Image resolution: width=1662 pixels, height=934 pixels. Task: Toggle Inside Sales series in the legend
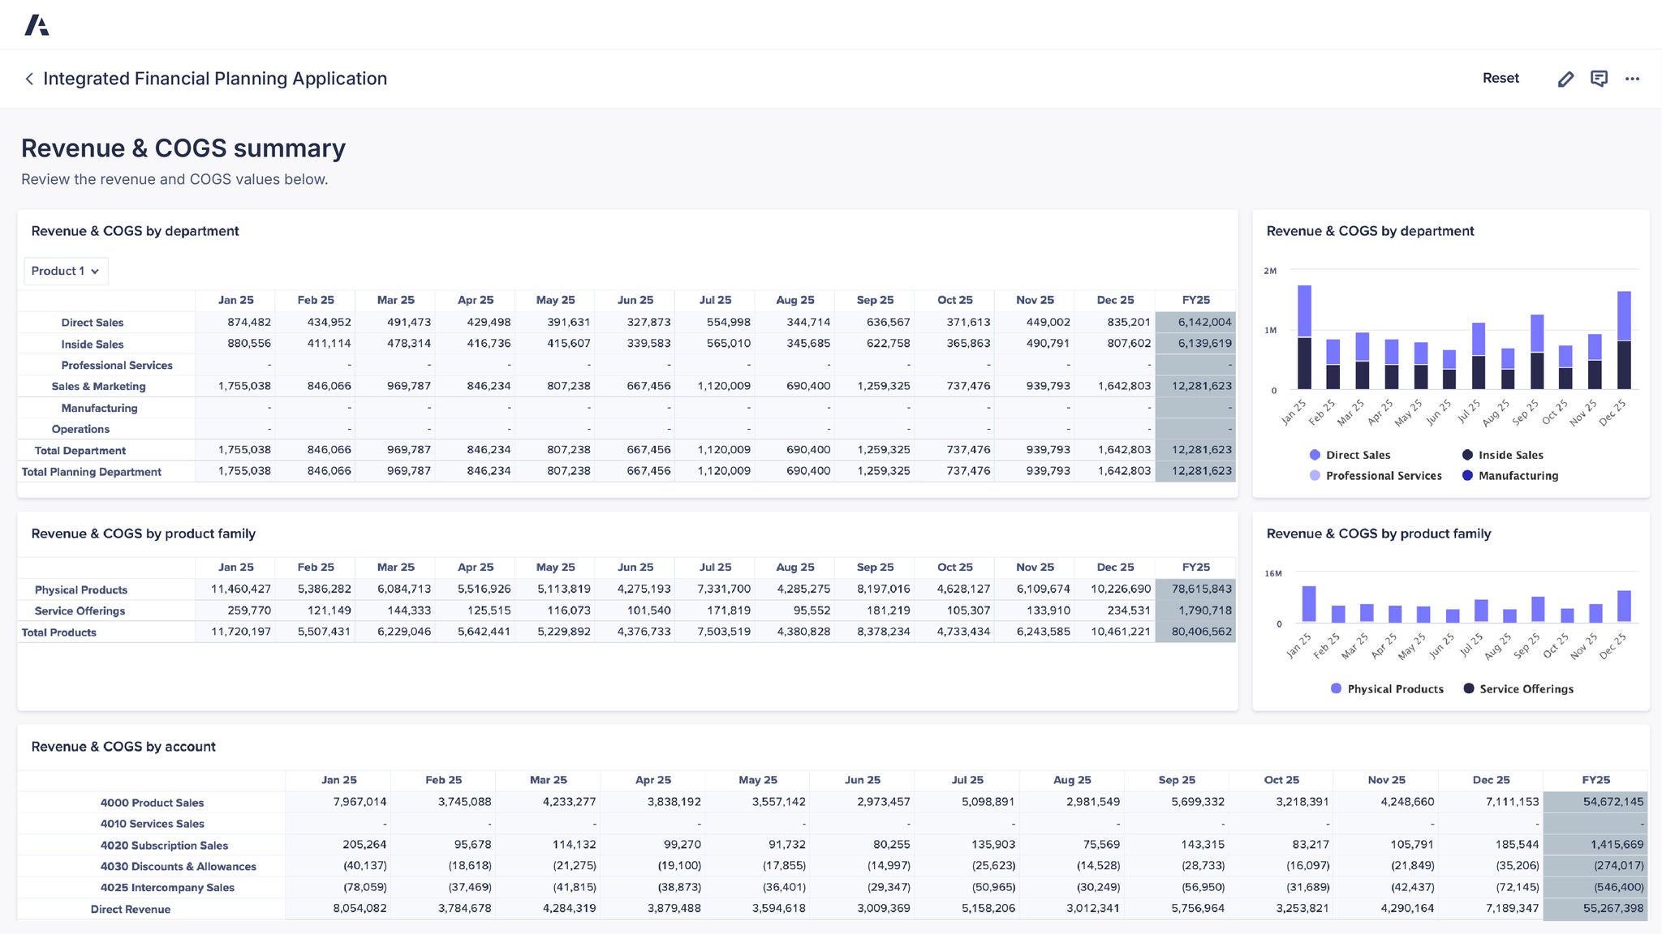tap(1502, 455)
